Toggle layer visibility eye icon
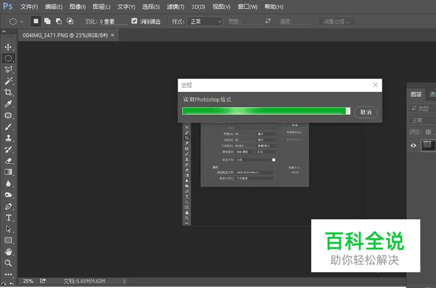 (413, 146)
